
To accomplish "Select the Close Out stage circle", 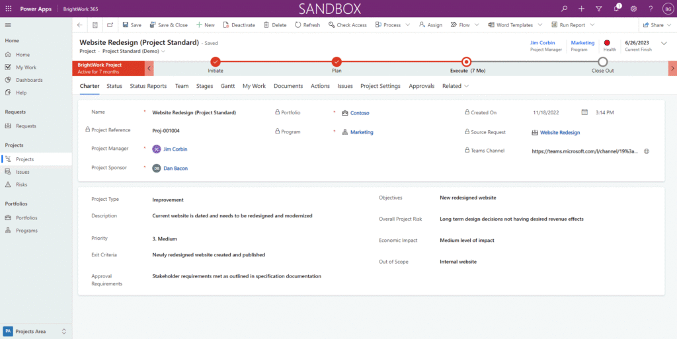I will 602,62.
